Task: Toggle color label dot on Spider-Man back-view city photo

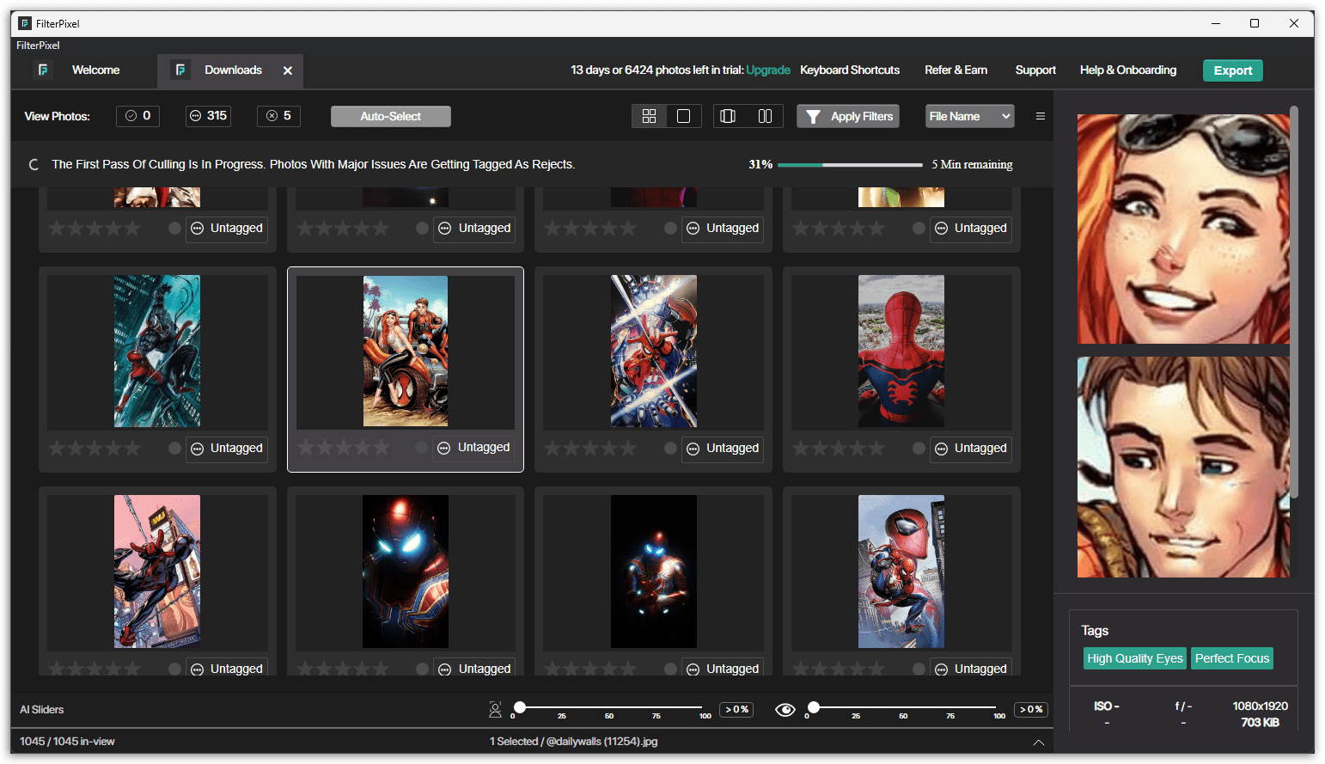Action: click(x=919, y=449)
